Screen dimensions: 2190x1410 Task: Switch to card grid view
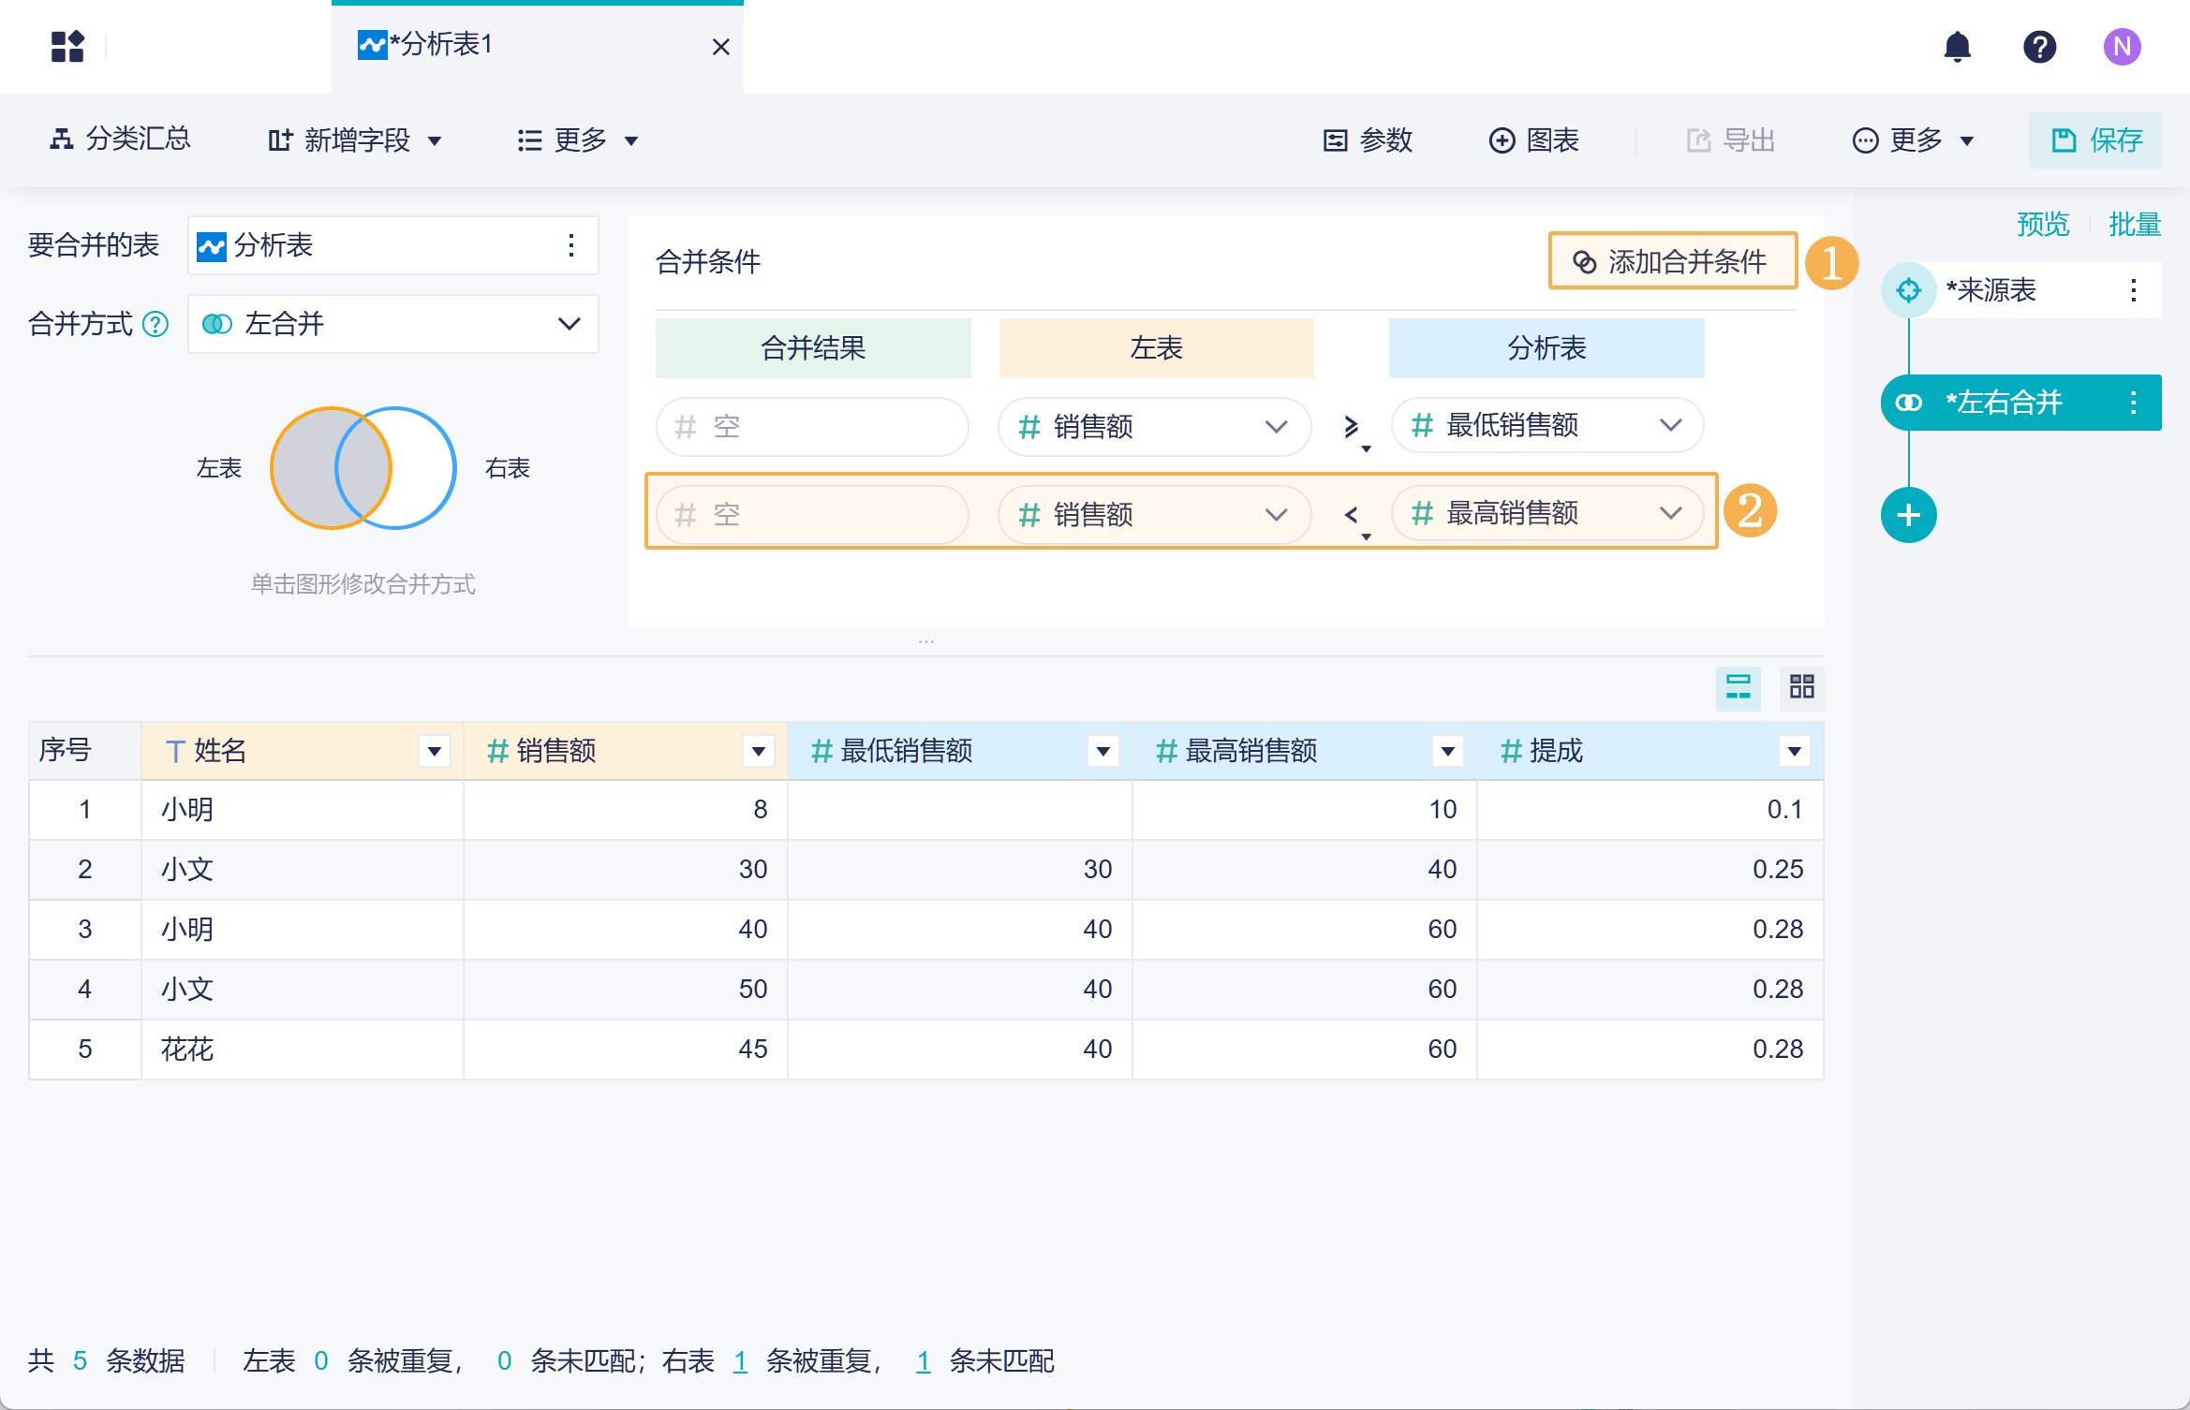click(1801, 687)
